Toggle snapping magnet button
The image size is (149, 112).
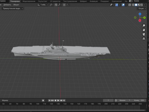click(56, 5)
